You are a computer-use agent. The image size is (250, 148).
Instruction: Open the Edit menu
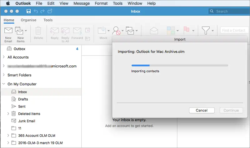tap(51, 3)
